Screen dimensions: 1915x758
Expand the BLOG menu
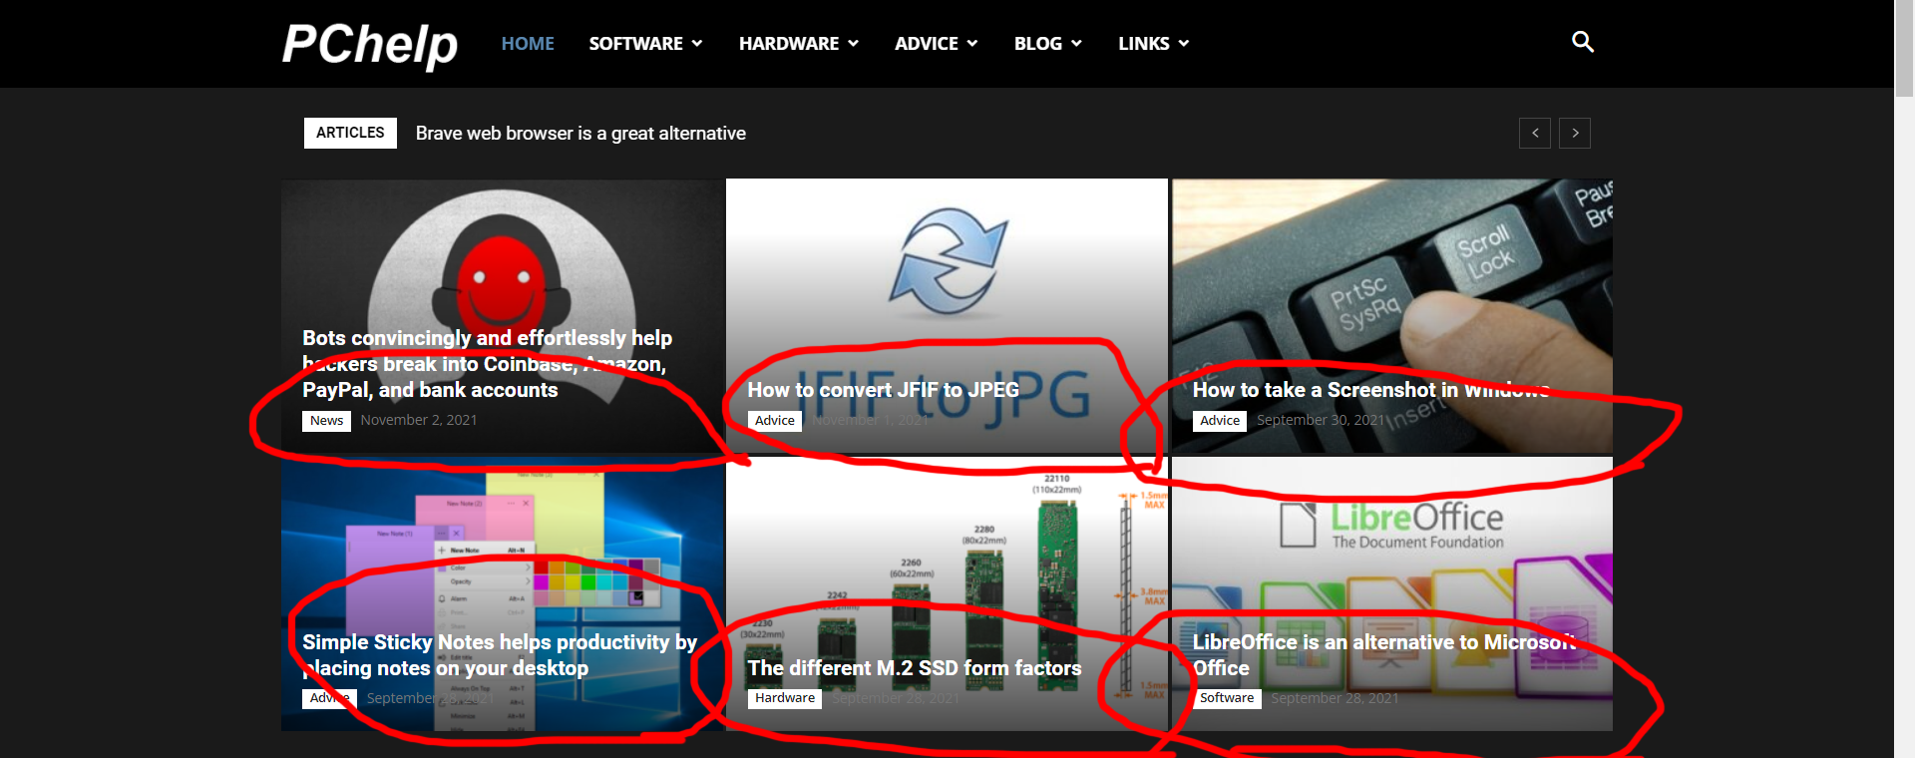1047,43
